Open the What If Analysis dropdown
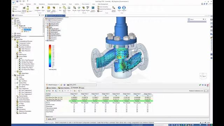 58,85
